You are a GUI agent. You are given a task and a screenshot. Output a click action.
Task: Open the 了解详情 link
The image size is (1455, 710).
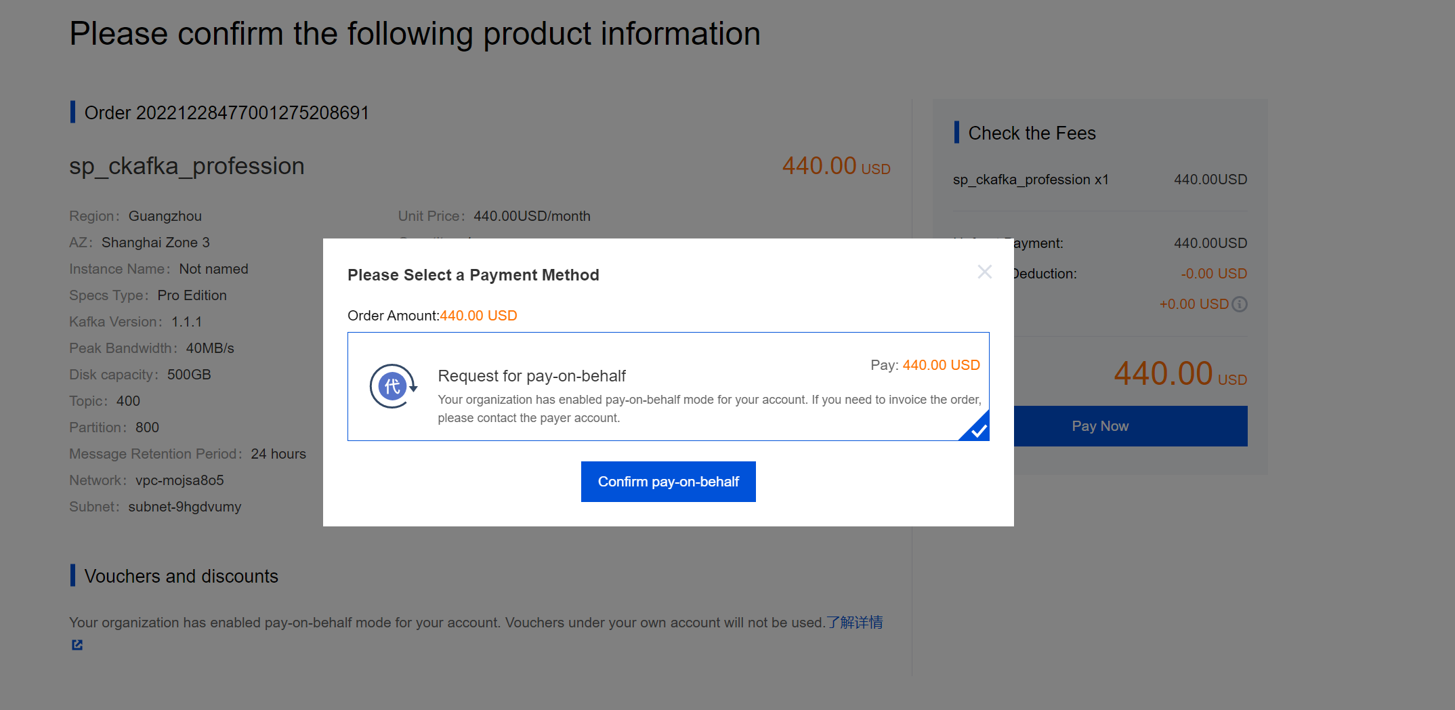click(854, 623)
